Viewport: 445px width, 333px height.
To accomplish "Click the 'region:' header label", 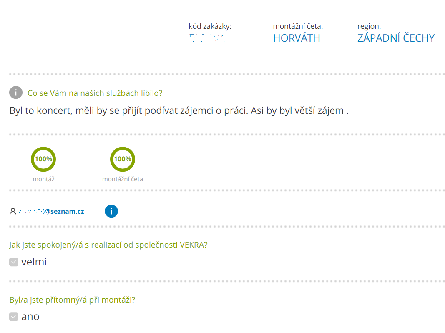I will click(x=369, y=26).
